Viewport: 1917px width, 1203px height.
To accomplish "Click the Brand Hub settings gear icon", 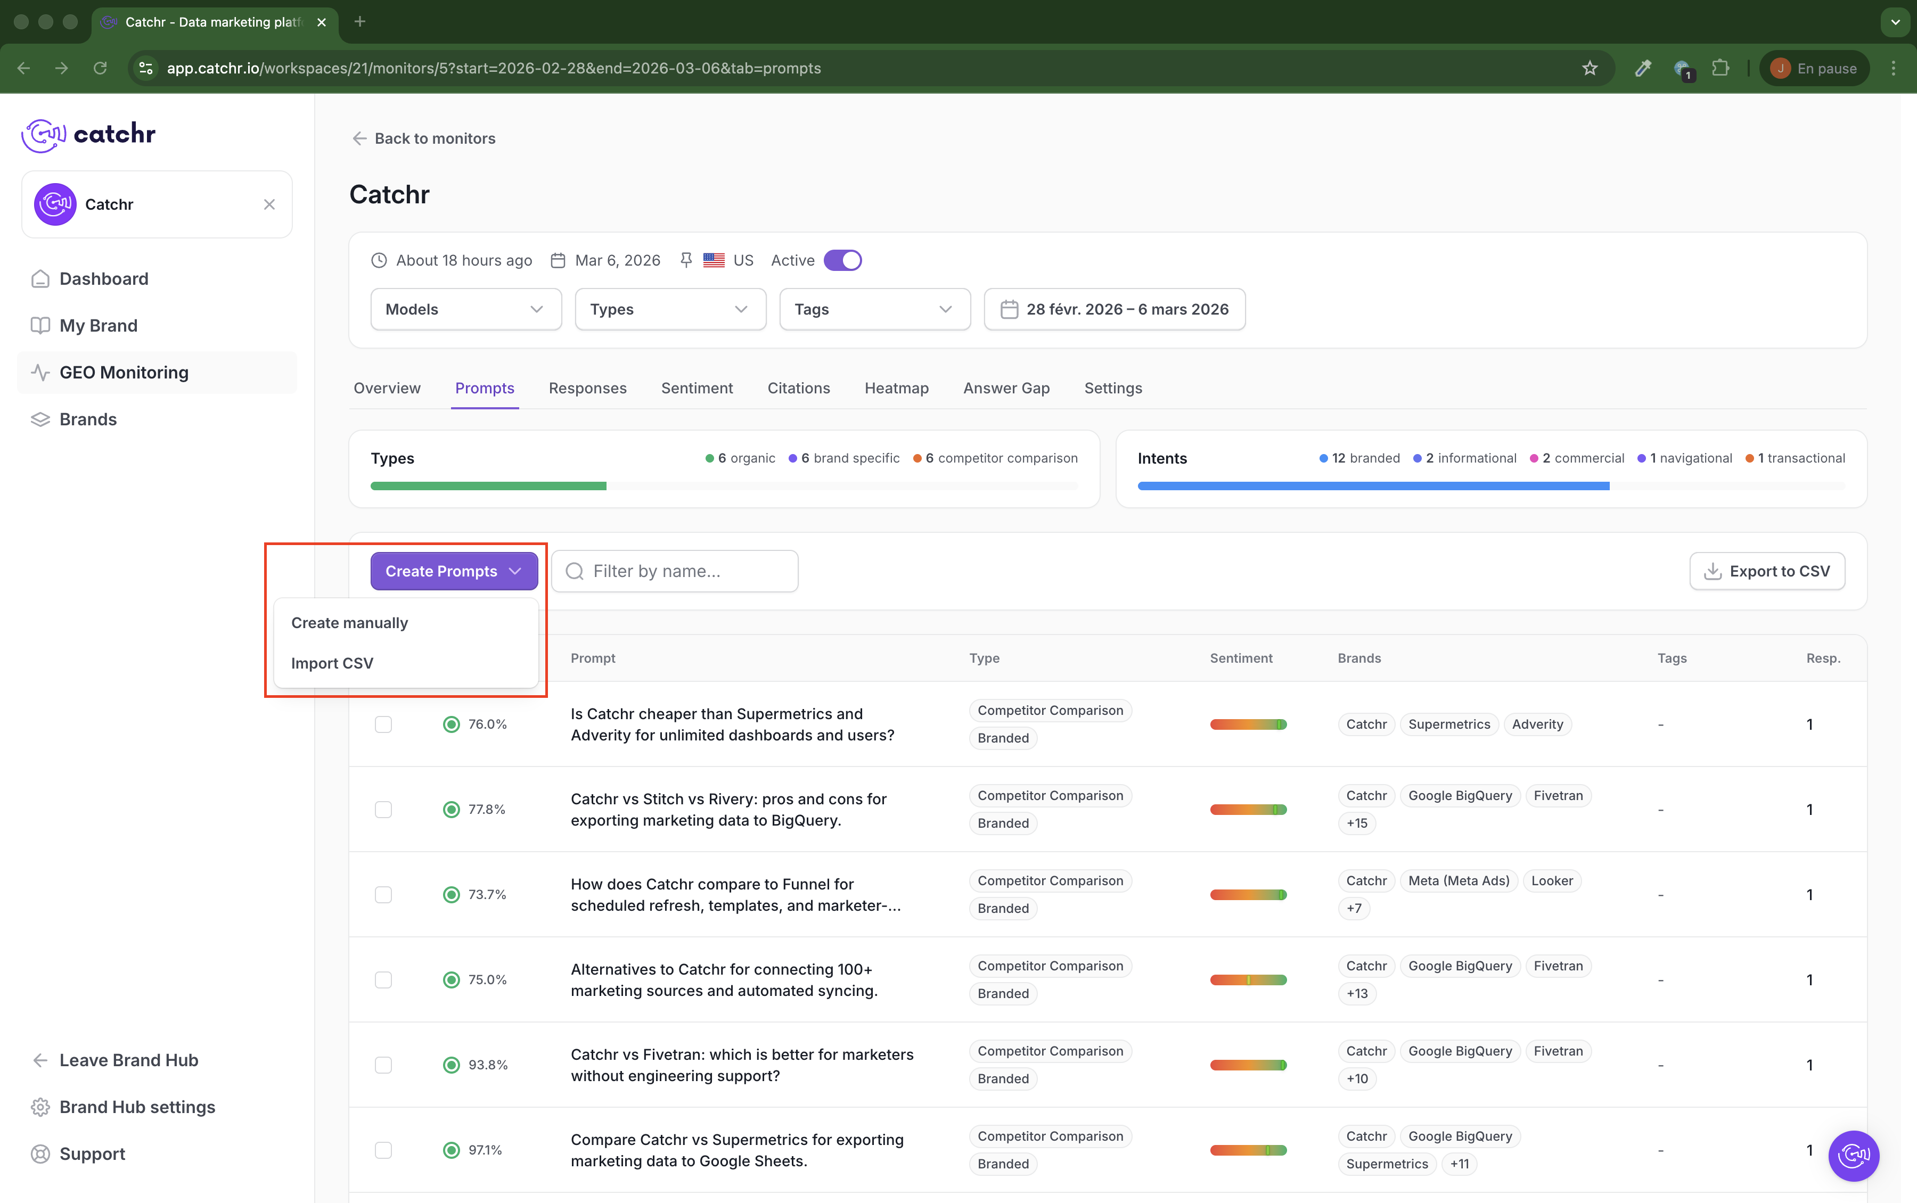I will pos(40,1107).
